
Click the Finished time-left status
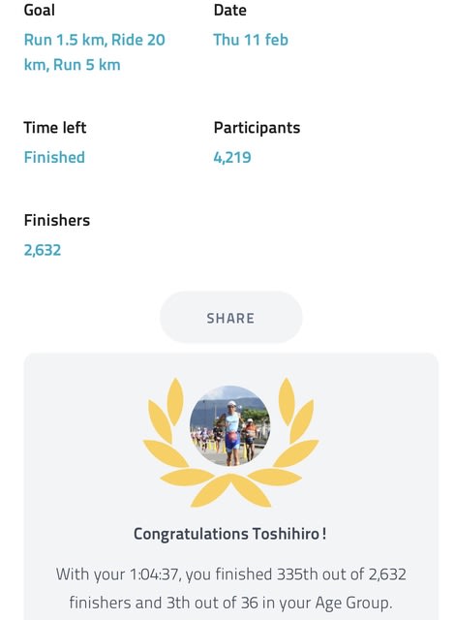coord(54,157)
